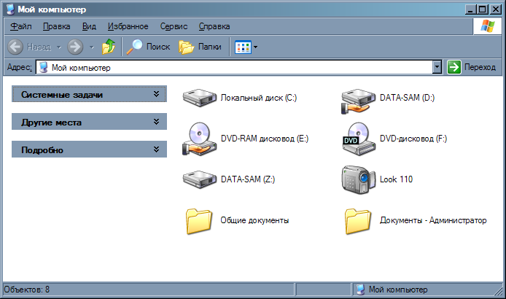Click the Look 110 label
Image resolution: width=506 pixels, height=299 pixels.
[x=396, y=179]
